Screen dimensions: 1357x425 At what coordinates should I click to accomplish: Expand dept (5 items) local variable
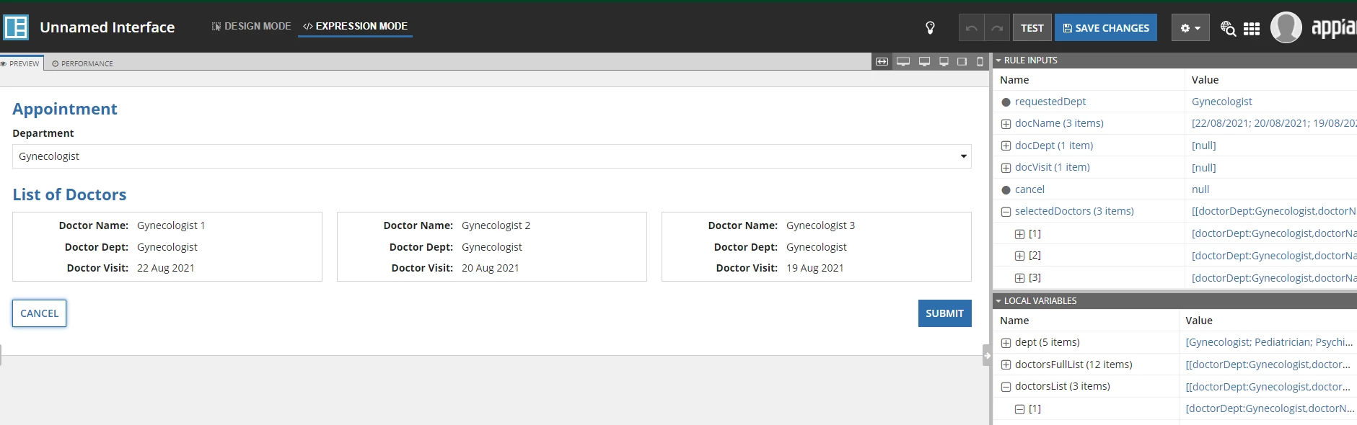(x=1006, y=343)
